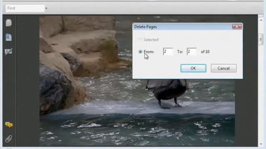Screen dimensions: 266x149
Task: Cancel the Delete Pages dialog
Action: coord(224,68)
